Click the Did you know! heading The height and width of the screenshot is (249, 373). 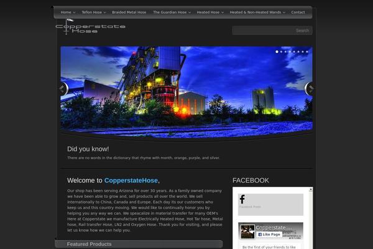(88, 149)
